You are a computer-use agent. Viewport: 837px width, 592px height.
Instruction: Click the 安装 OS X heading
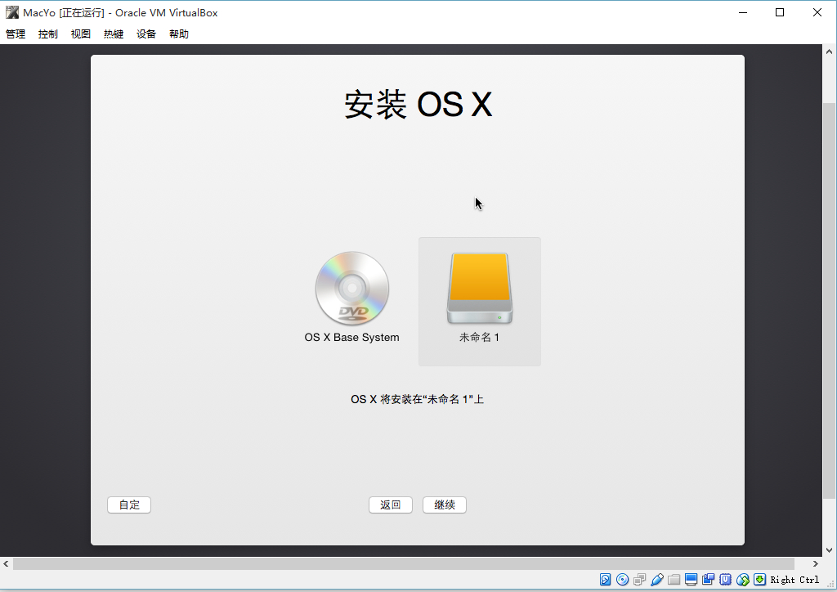click(x=418, y=104)
